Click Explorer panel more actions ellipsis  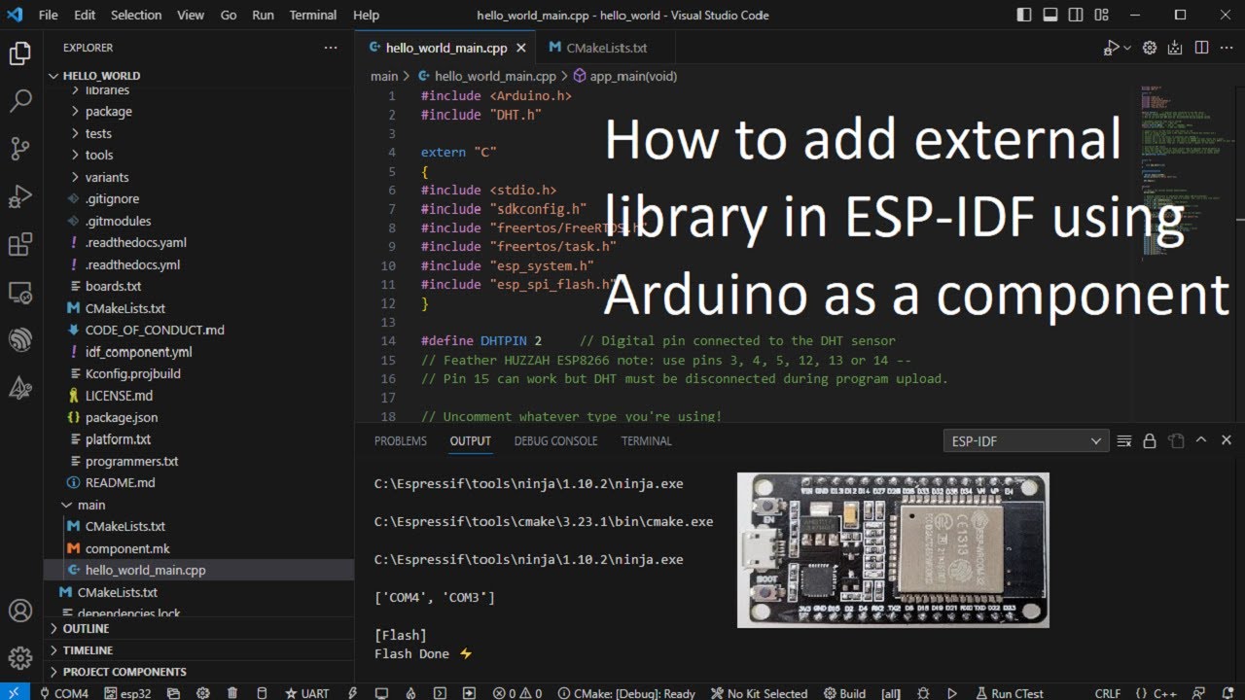coord(331,48)
